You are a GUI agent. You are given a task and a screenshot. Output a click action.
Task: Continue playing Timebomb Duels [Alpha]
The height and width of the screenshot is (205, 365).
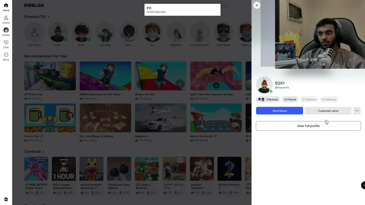point(119,169)
